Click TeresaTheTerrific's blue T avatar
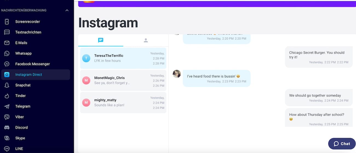356x153 pixels. click(x=86, y=58)
